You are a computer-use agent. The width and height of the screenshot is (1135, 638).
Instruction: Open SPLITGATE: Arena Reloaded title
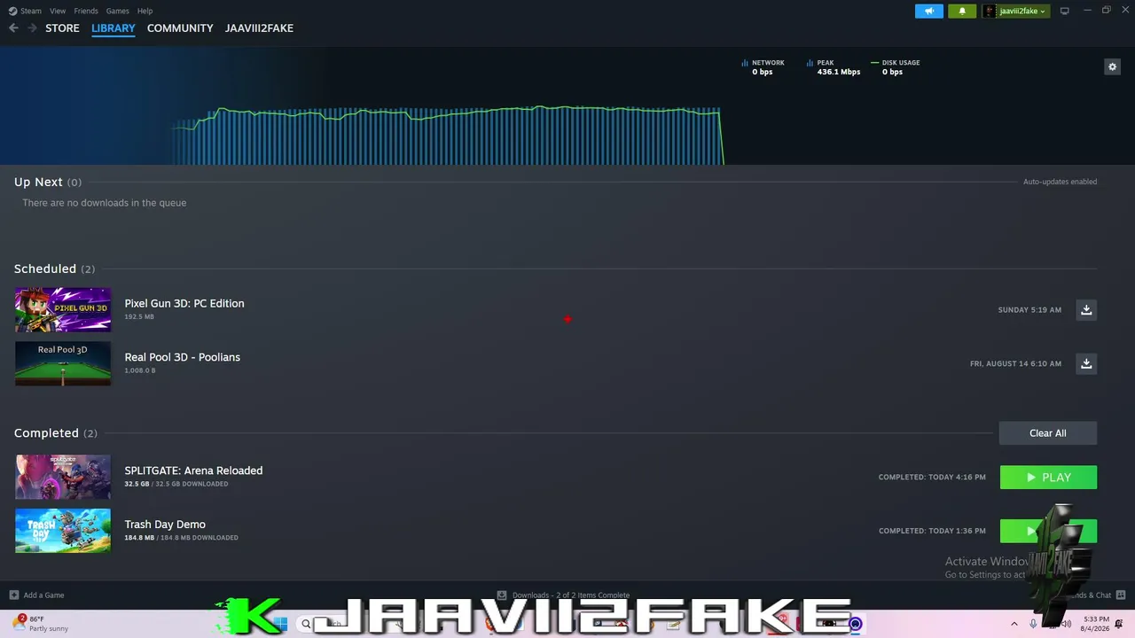[x=193, y=471]
